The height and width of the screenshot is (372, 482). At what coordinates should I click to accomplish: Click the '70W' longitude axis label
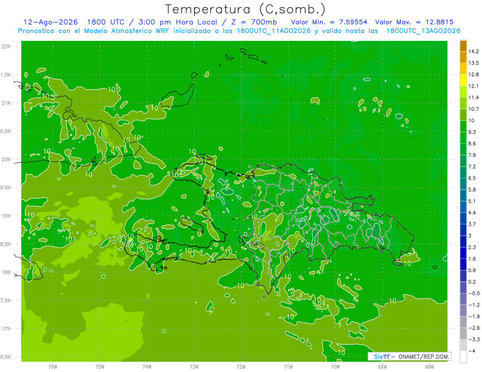coord(335,367)
